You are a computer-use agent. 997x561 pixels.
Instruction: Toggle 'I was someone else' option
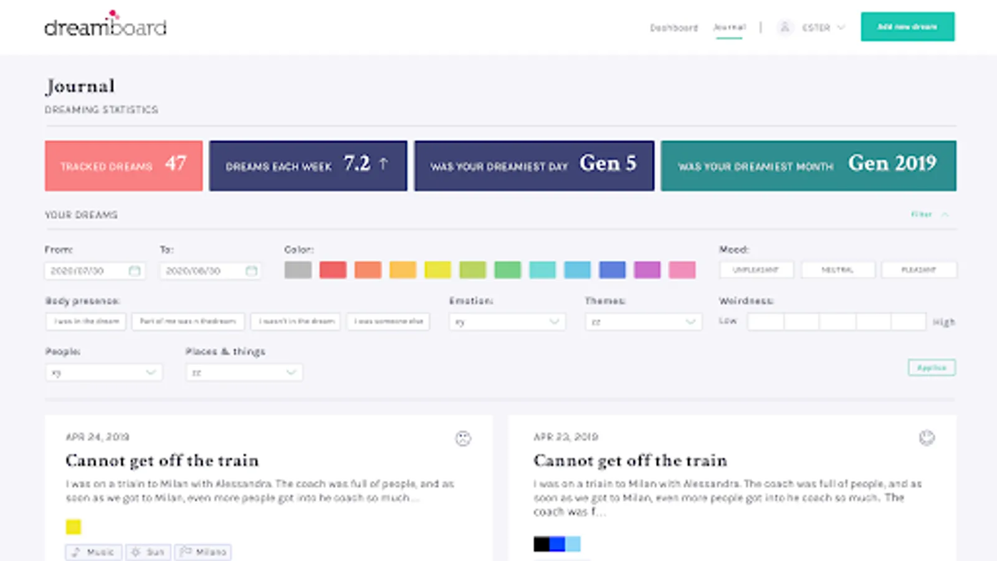coord(388,322)
